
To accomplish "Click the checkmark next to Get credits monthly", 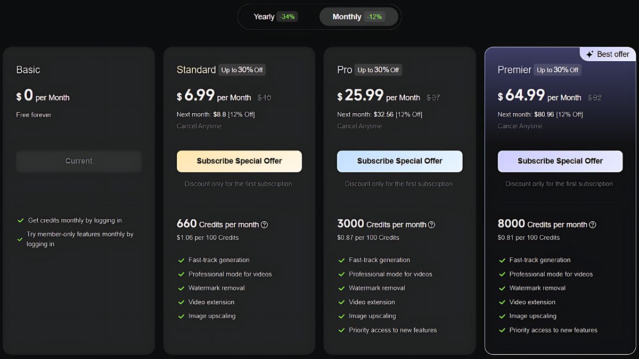I will 21,220.
